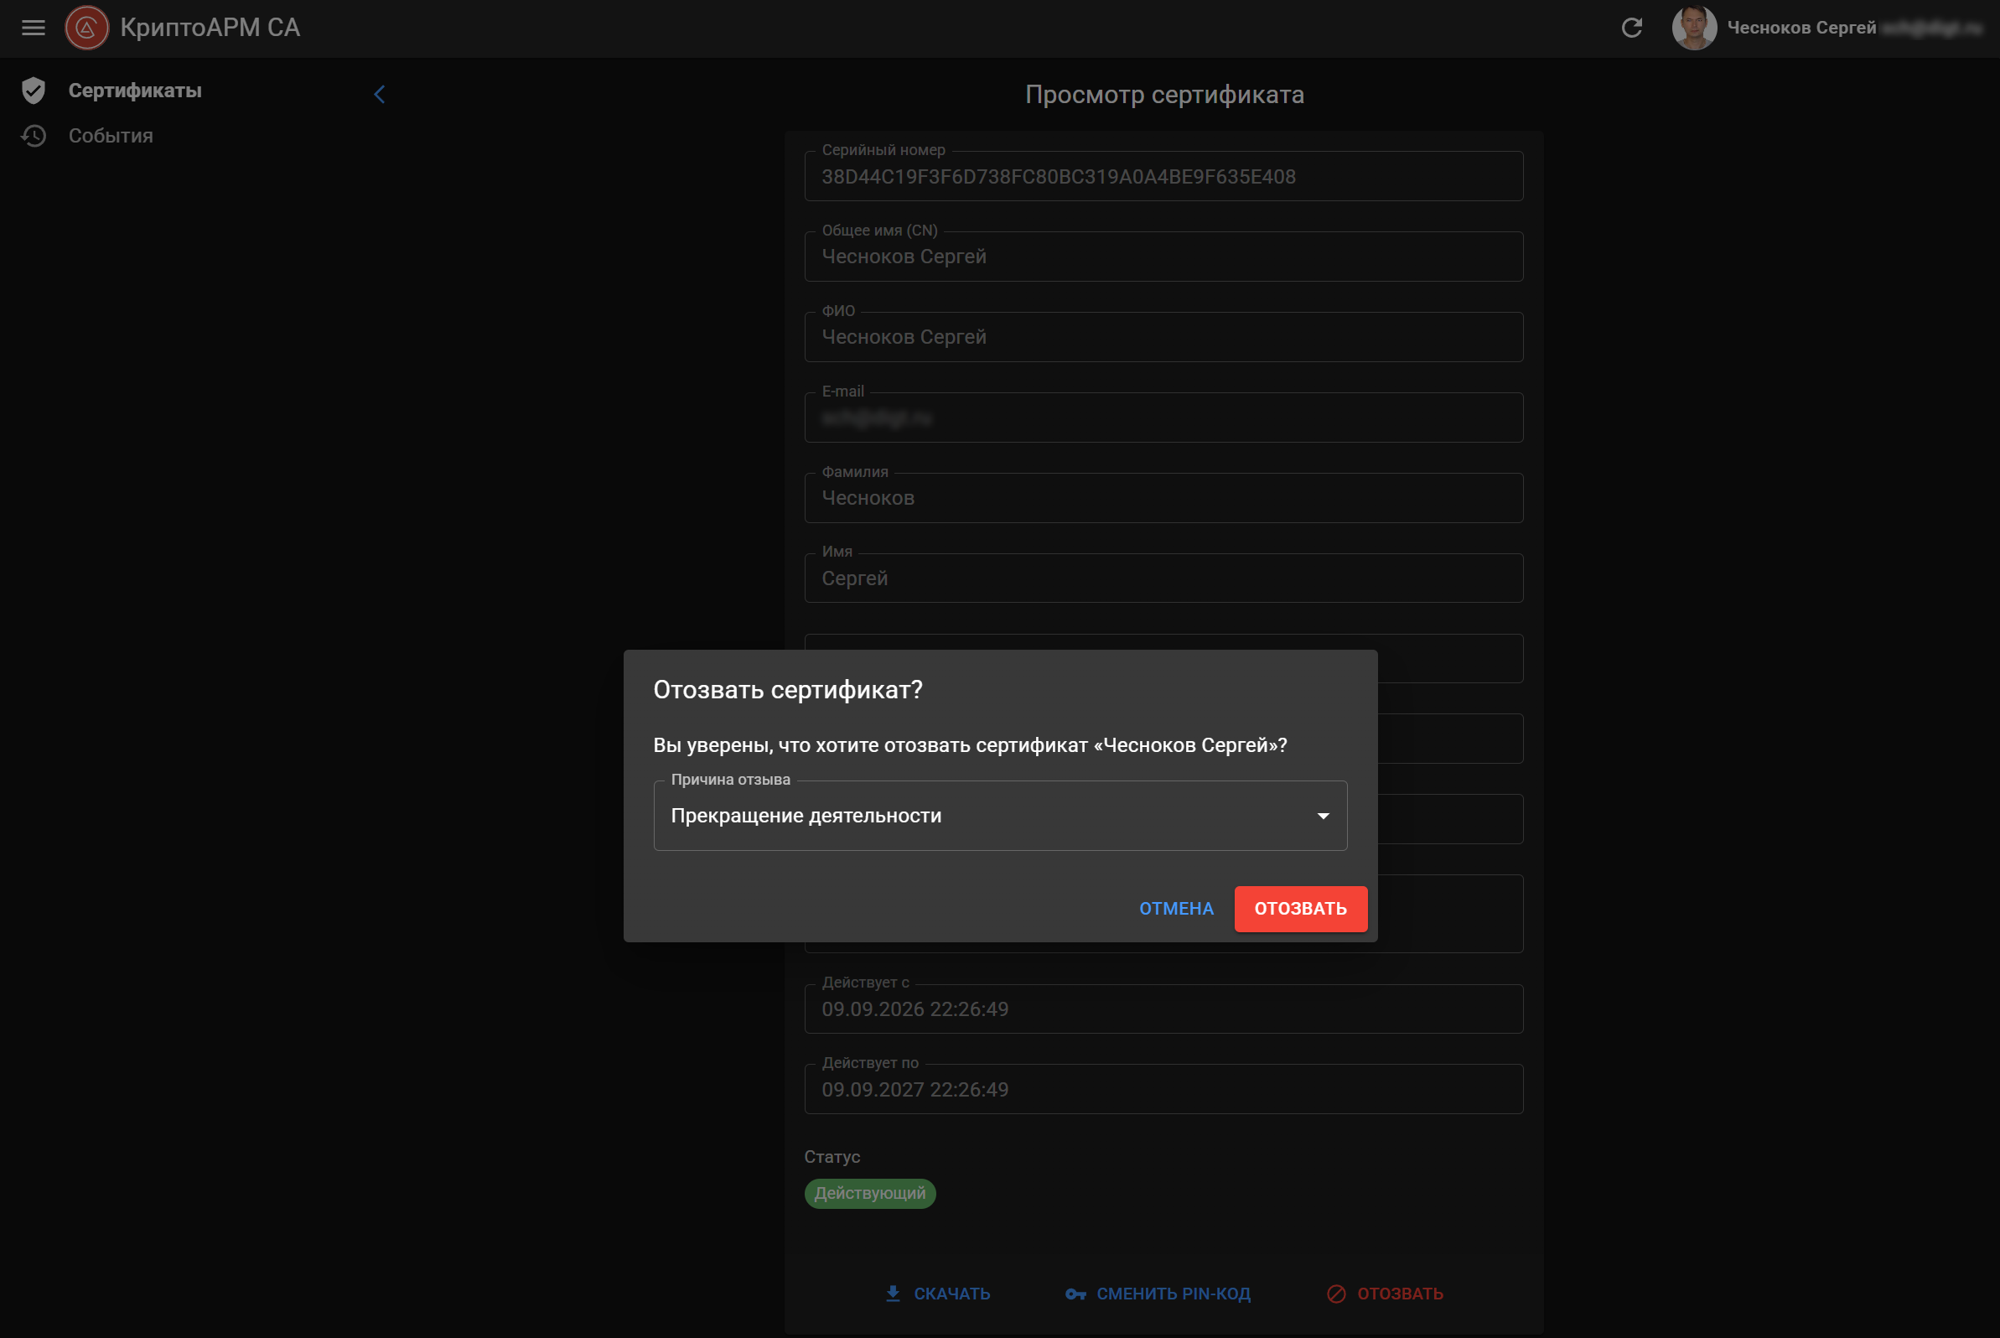Click the ОТОЗВАТЬ button at the page bottom
Image resolution: width=2000 pixels, height=1338 pixels.
[x=1385, y=1294]
